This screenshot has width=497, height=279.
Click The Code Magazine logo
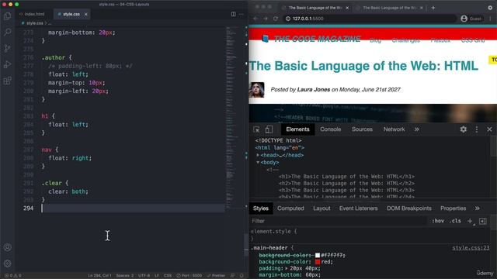(x=311, y=39)
